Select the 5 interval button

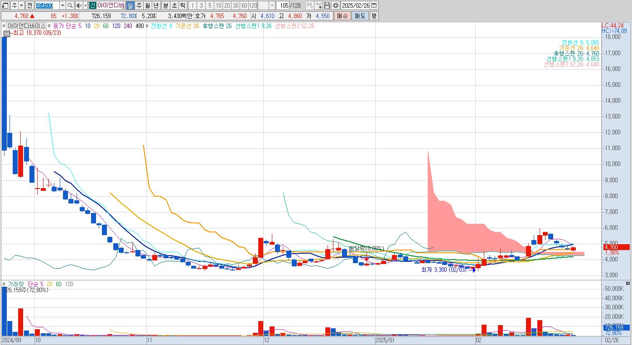[210, 5]
